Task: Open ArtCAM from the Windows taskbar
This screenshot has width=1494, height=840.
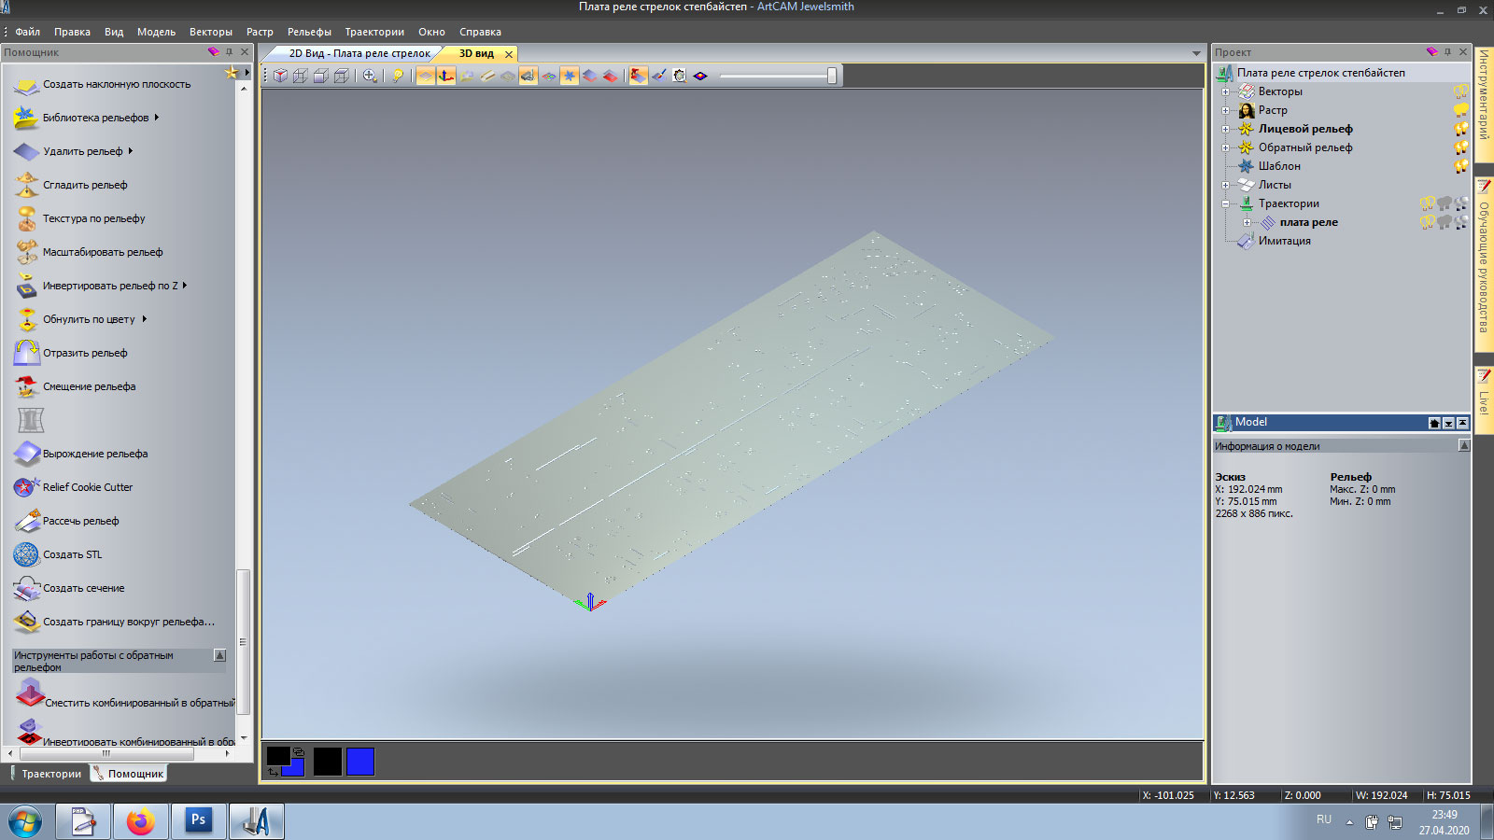Action: (x=256, y=821)
